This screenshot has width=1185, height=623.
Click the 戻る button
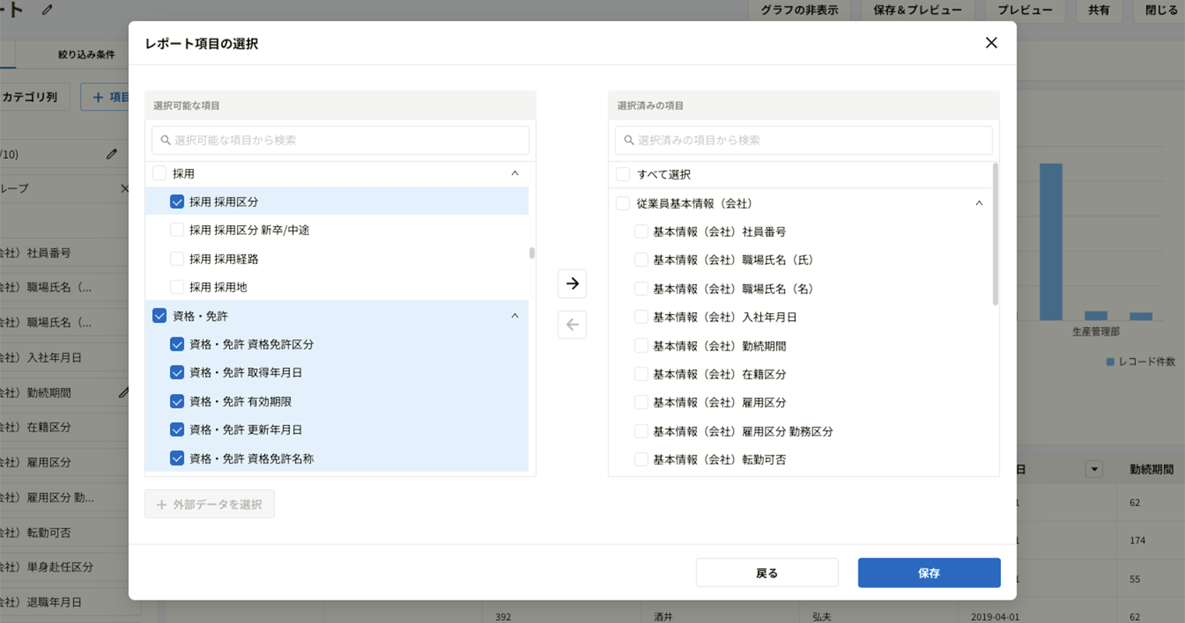(767, 572)
